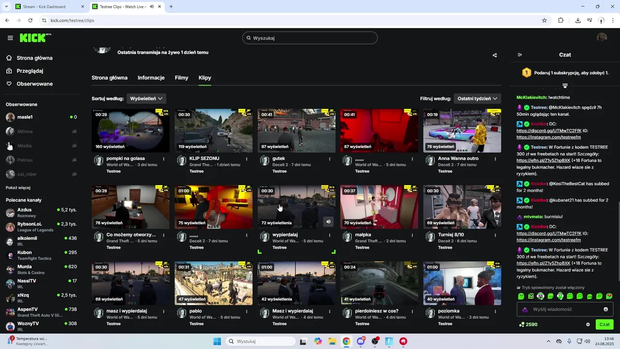Screen dimensions: 620x349
Task: Open the more options menu for Turniej 8/10 clip
Action: tap(496, 235)
